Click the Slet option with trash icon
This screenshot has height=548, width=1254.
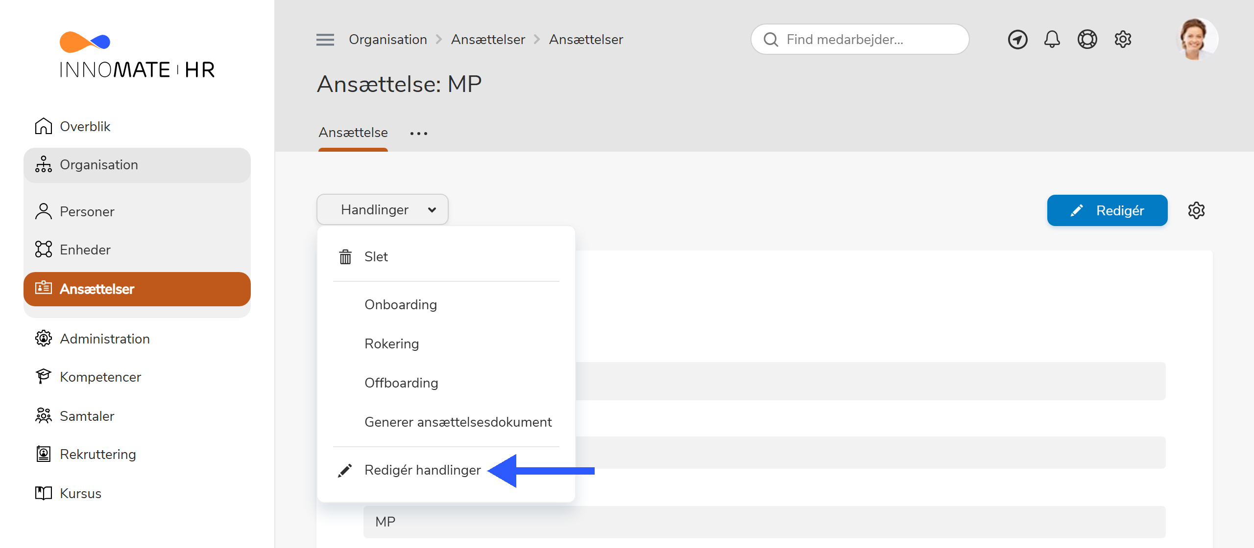pos(376,256)
